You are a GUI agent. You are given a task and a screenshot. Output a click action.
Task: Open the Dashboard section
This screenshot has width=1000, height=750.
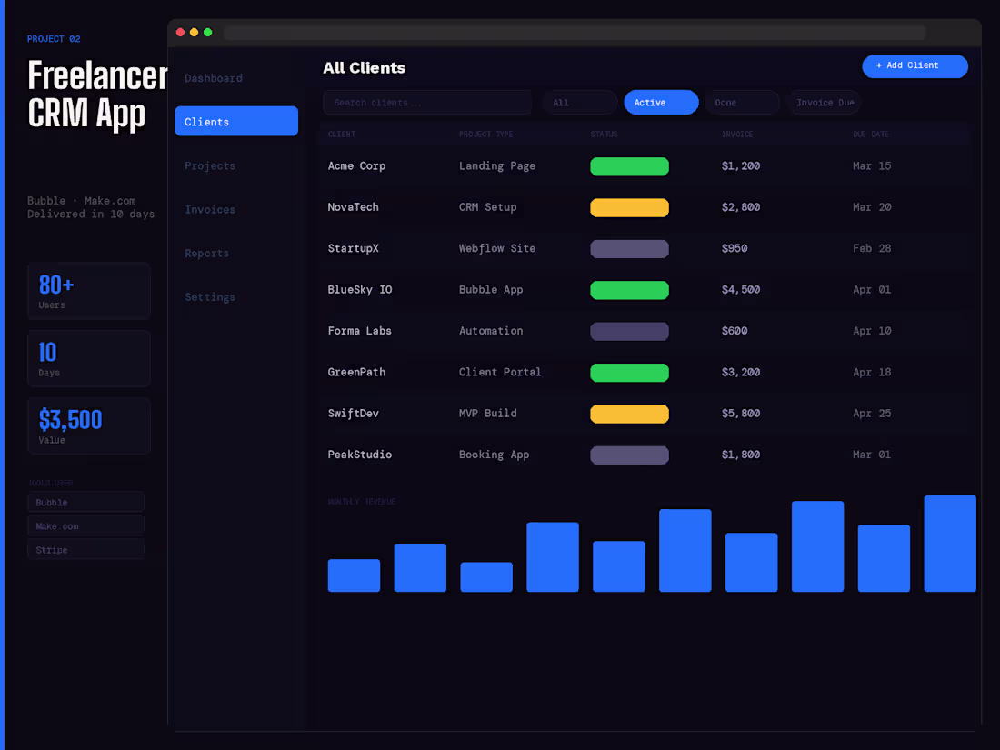click(x=214, y=78)
